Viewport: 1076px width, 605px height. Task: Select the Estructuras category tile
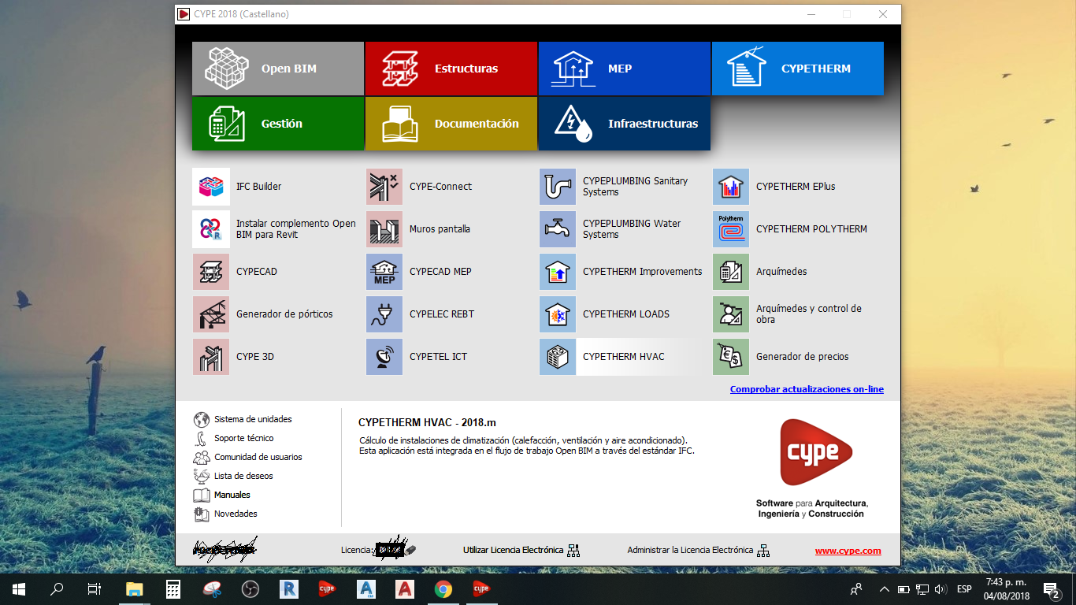[451, 69]
